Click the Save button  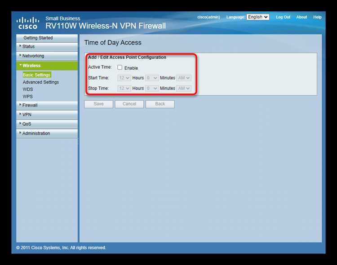pyautogui.click(x=99, y=104)
